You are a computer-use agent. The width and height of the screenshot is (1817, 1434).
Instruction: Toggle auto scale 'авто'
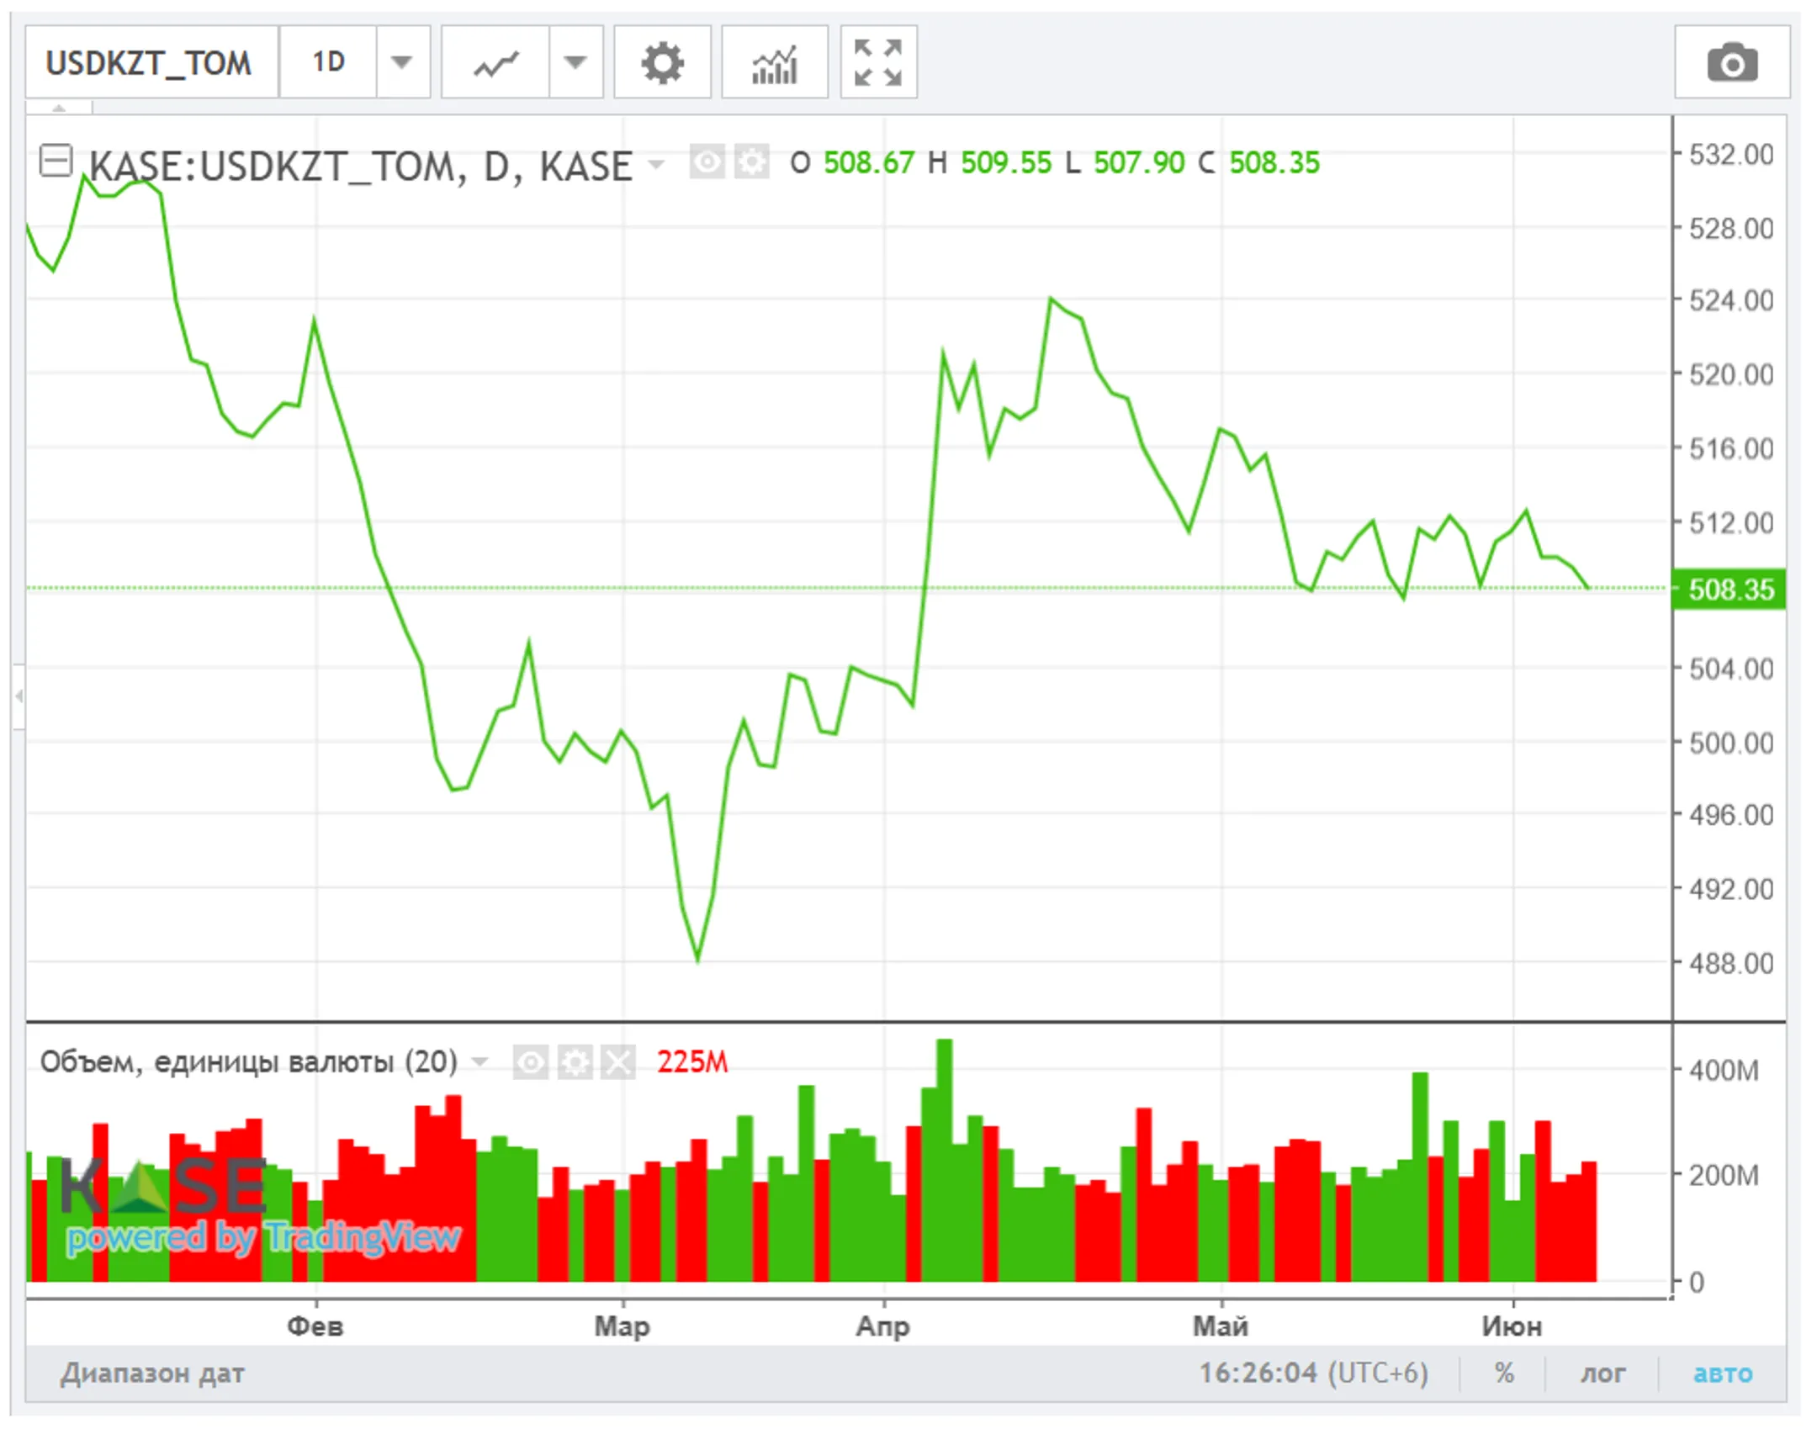pos(1722,1373)
